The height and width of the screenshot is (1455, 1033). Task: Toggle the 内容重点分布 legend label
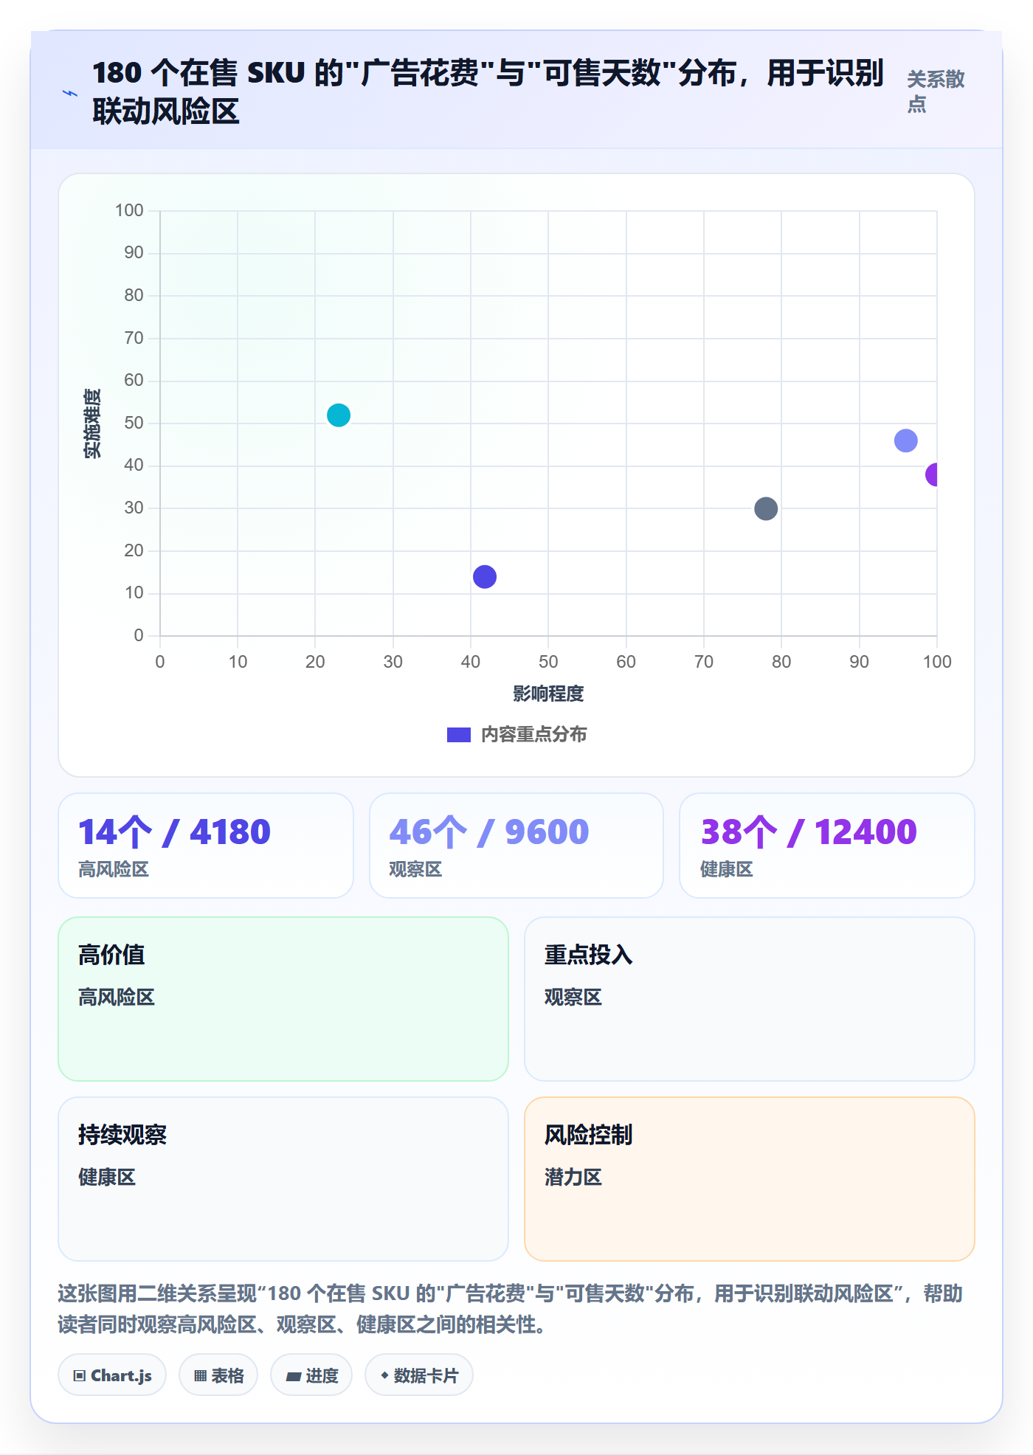point(534,735)
